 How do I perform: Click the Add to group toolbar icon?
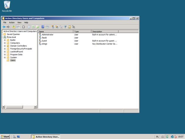(73, 27)
